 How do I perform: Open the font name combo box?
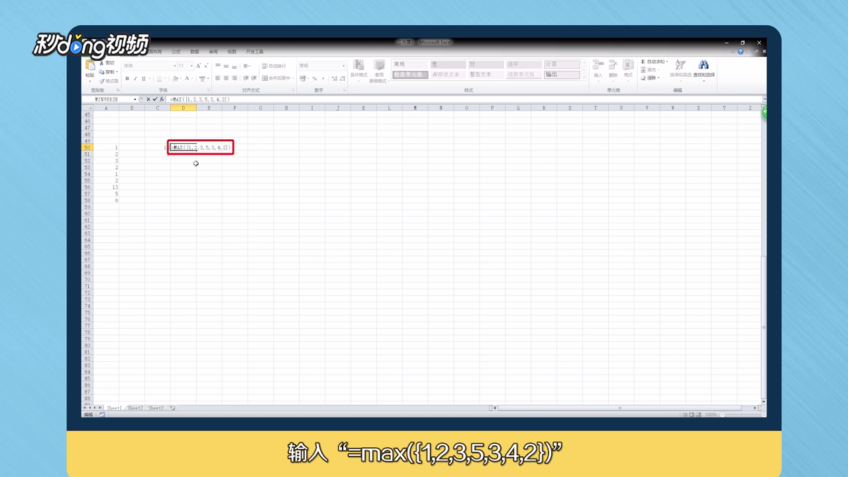150,66
